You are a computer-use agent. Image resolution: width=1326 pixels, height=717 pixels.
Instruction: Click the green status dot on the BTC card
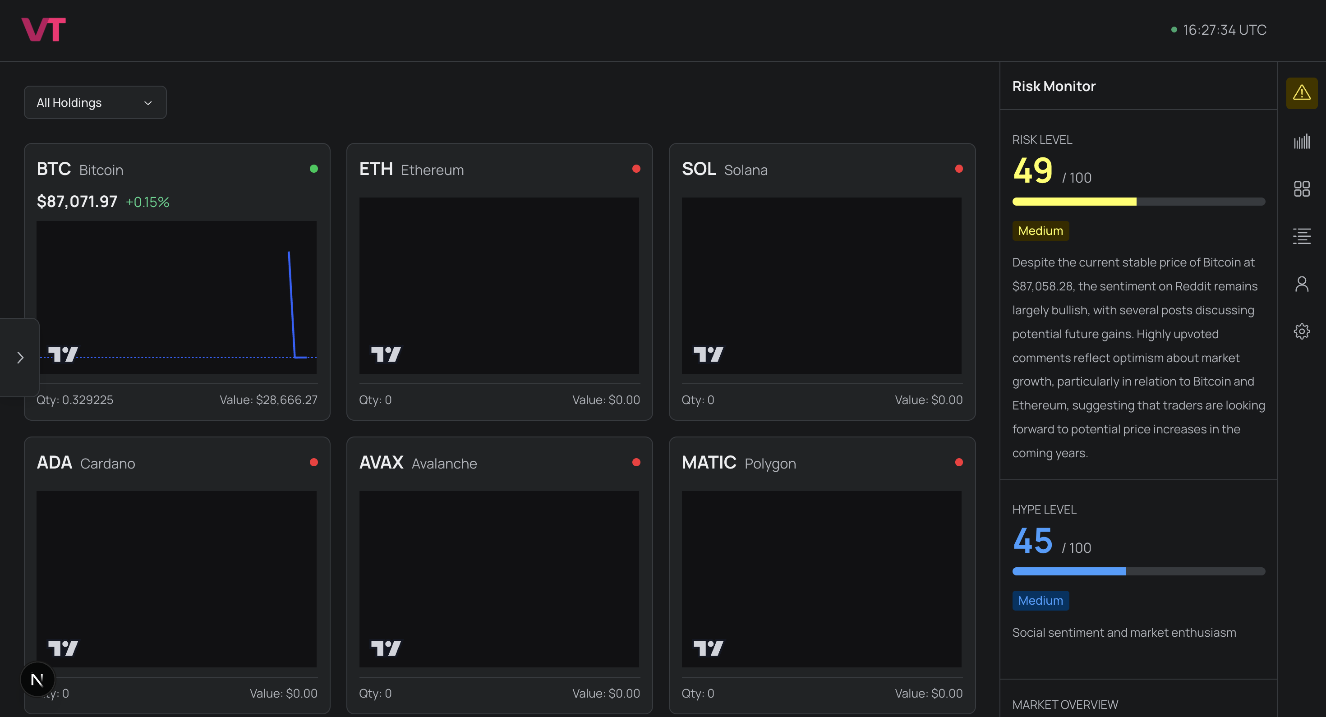pos(313,169)
